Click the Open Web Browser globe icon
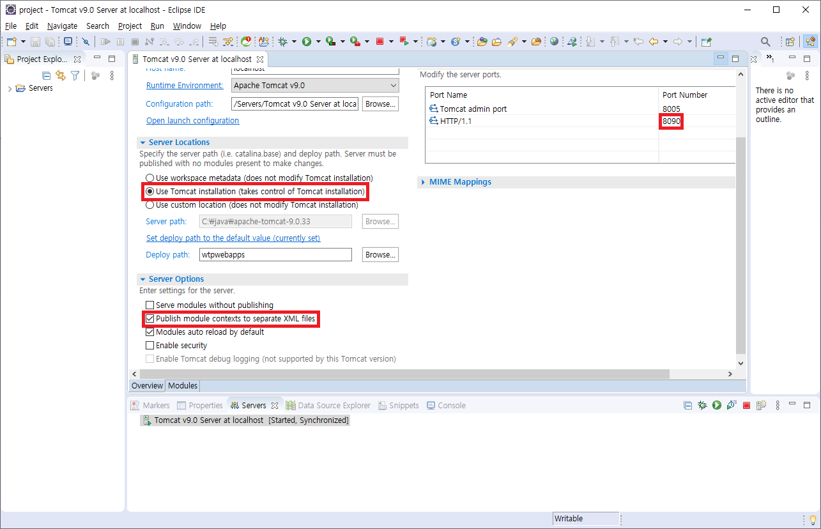Image resolution: width=821 pixels, height=529 pixels. tap(554, 42)
